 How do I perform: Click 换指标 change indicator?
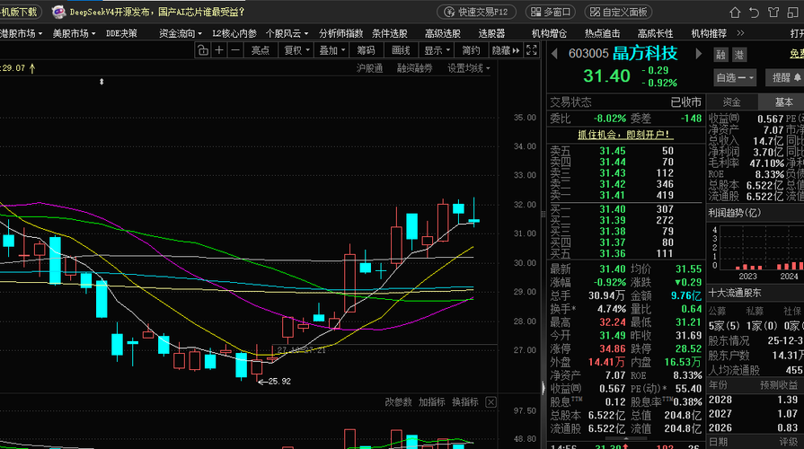(x=465, y=402)
